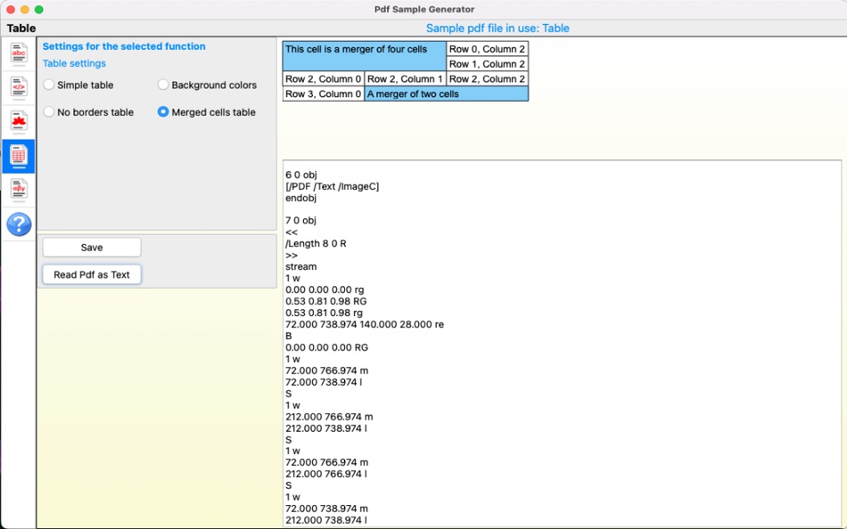Open the Help question mark icon
The image size is (847, 529).
point(18,224)
